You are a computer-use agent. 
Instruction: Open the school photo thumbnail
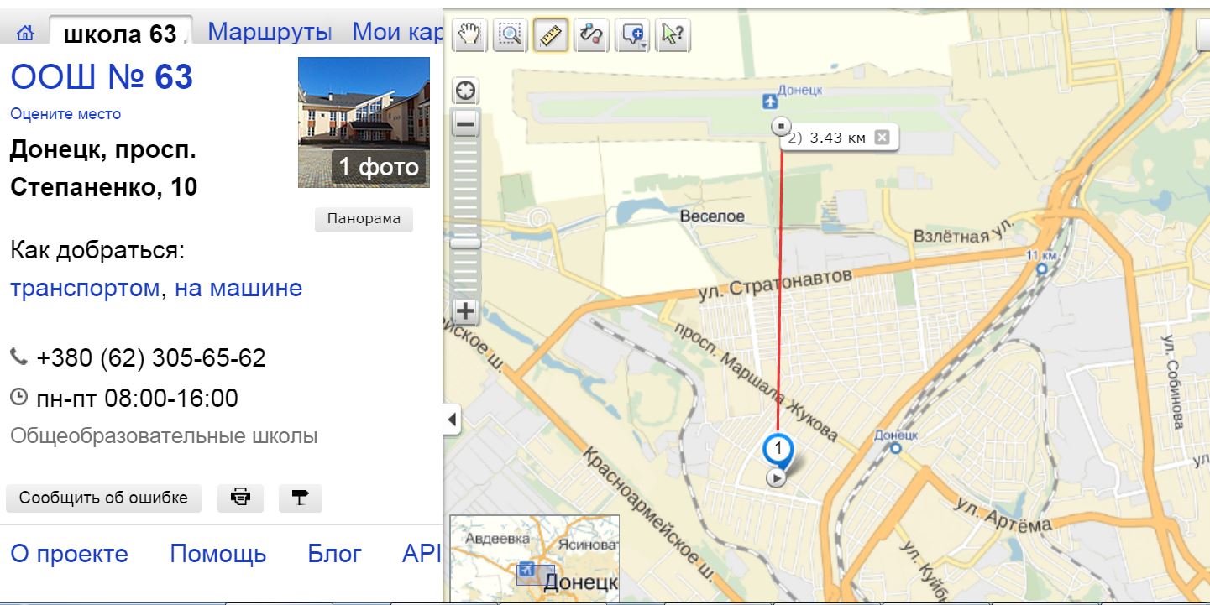point(364,123)
